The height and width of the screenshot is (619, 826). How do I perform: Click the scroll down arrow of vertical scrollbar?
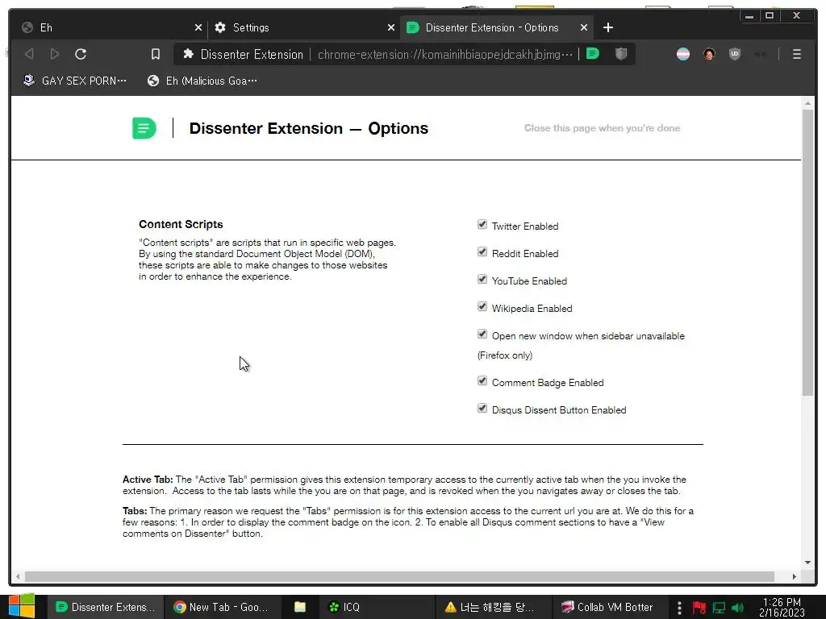point(808,563)
